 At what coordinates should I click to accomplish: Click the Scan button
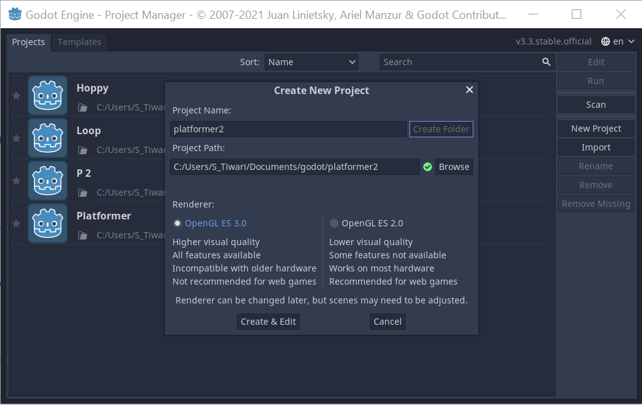click(x=596, y=105)
